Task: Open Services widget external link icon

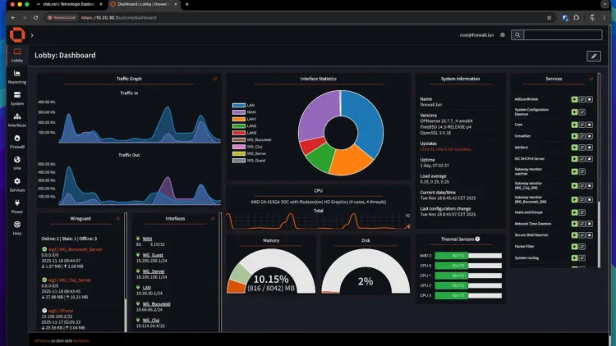Action: point(591,79)
